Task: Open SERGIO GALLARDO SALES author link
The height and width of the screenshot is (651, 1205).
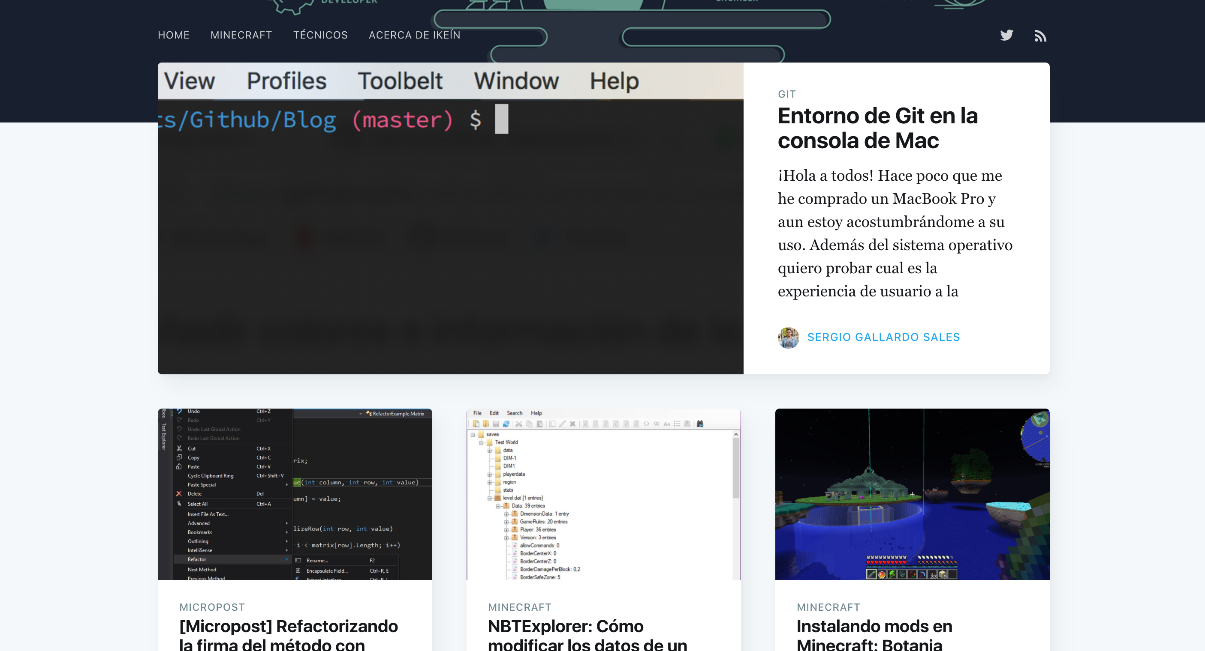Action: coord(883,337)
